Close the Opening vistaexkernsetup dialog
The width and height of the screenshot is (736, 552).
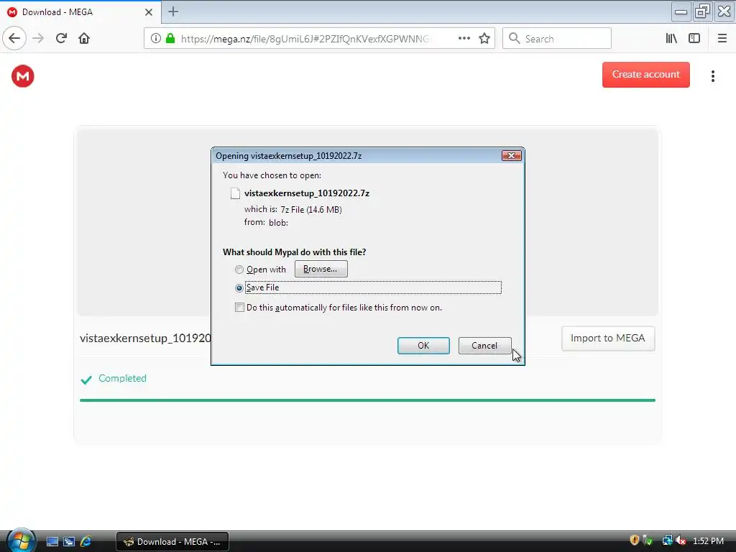pos(511,155)
